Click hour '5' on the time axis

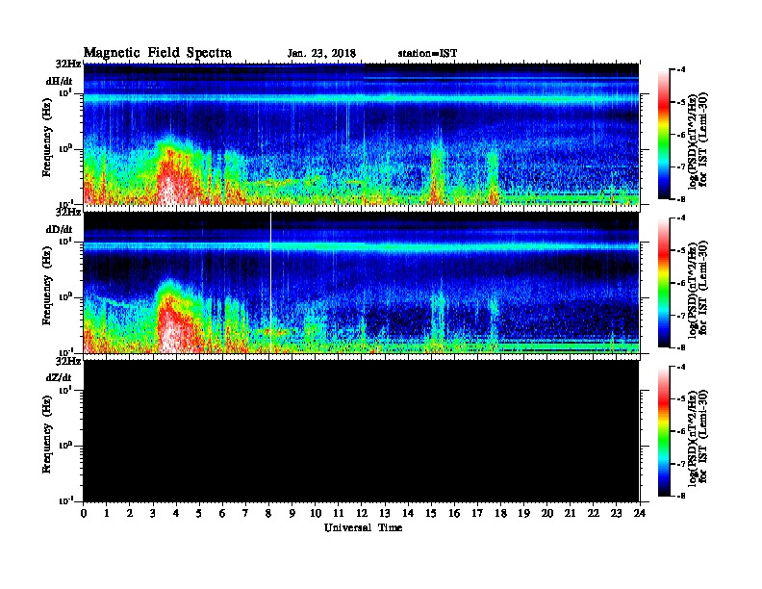[199, 514]
